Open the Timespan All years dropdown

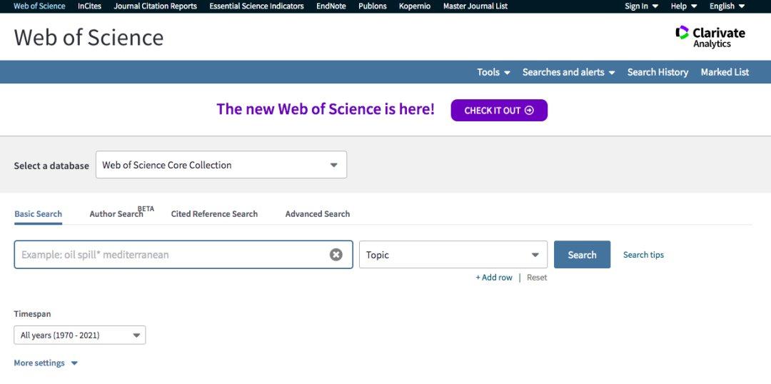tap(80, 335)
